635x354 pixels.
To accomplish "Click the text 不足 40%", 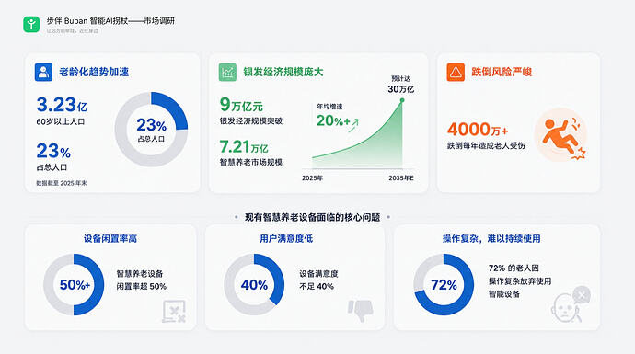I will pos(317,287).
